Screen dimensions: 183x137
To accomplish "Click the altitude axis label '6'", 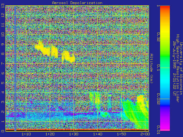I will tap(3, 73).
